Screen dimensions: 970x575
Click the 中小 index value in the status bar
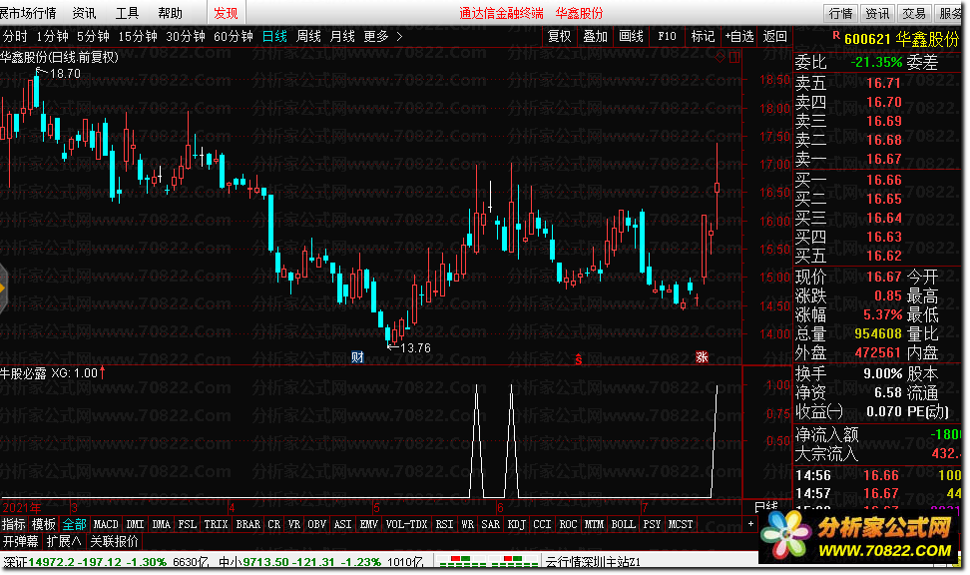click(265, 562)
